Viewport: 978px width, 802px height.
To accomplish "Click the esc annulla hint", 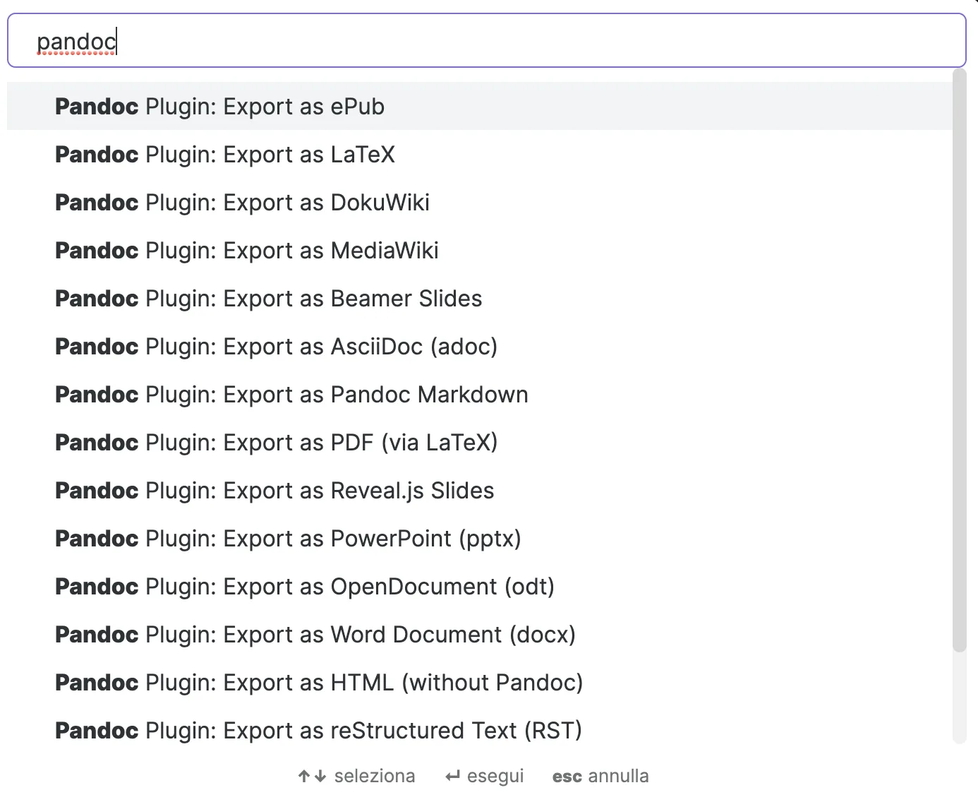I will pos(600,777).
